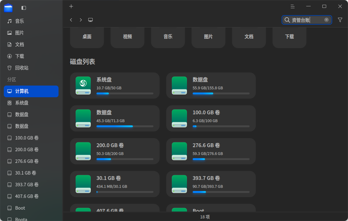The width and height of the screenshot is (348, 221).
Task: Clear the search text with X icon
Action: pyautogui.click(x=326, y=20)
